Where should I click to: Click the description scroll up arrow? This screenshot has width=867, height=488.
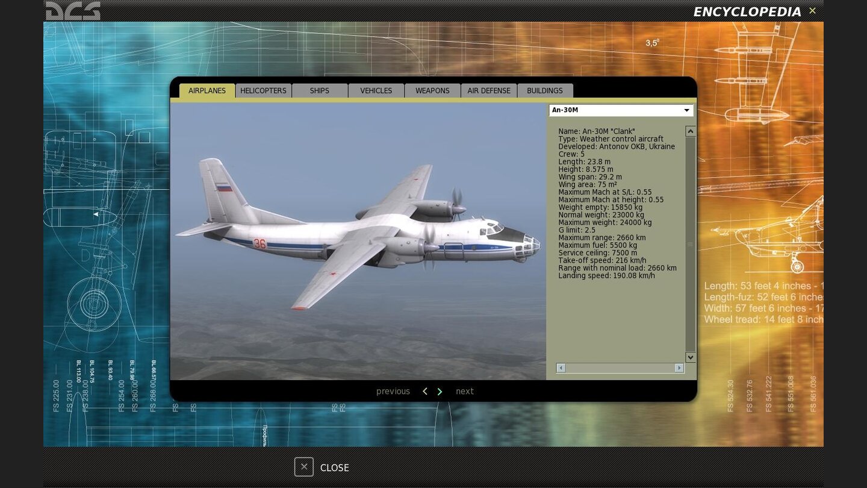(691, 131)
